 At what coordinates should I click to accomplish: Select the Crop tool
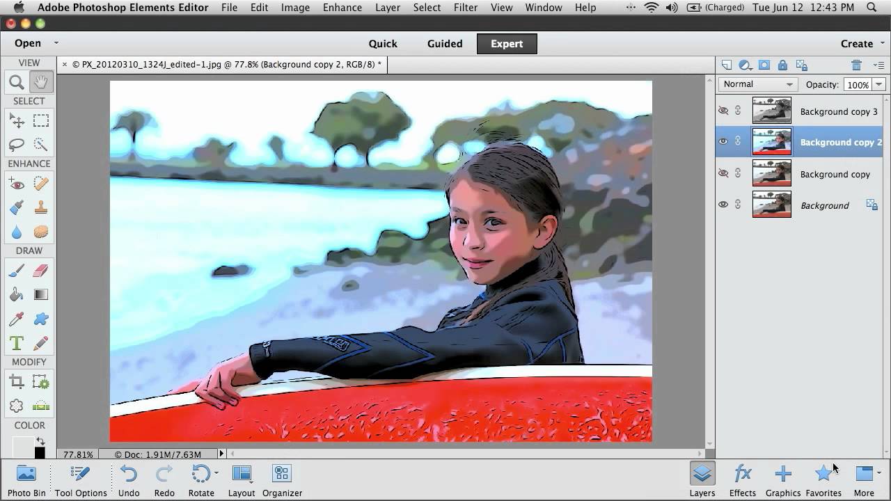17,381
